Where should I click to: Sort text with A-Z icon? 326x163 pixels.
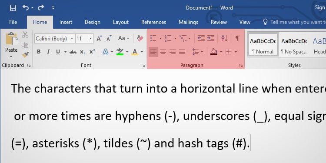coord(224,38)
